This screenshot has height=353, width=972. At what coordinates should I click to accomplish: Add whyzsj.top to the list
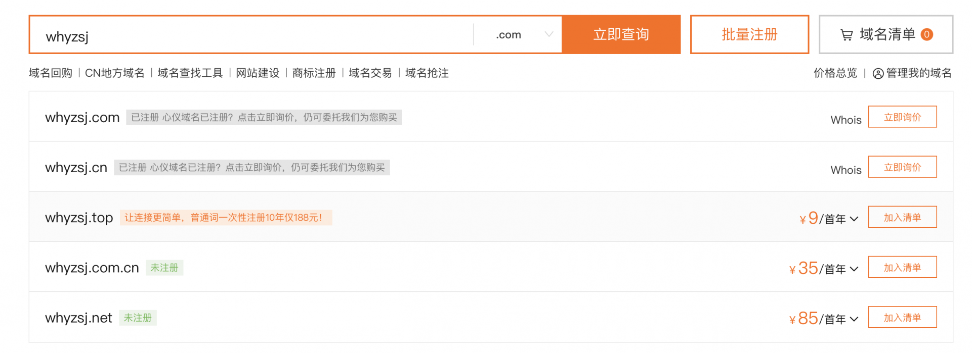pyautogui.click(x=902, y=217)
